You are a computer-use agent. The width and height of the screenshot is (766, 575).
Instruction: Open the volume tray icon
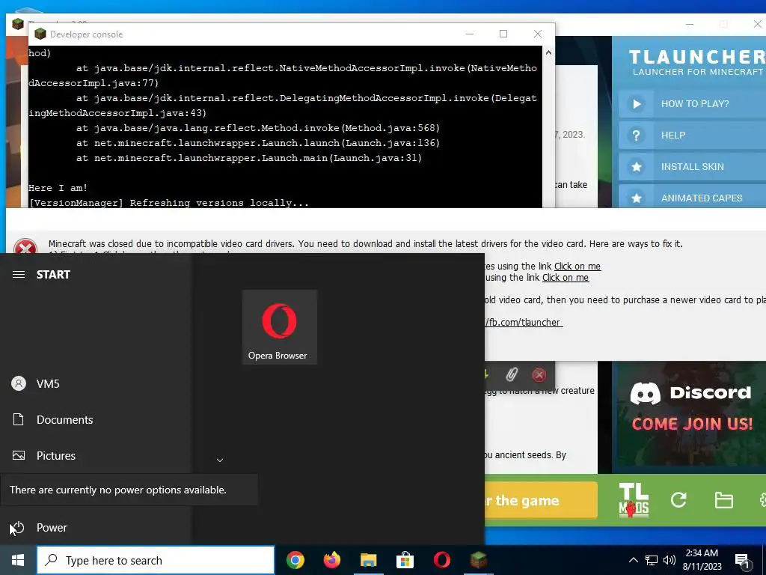tap(670, 560)
